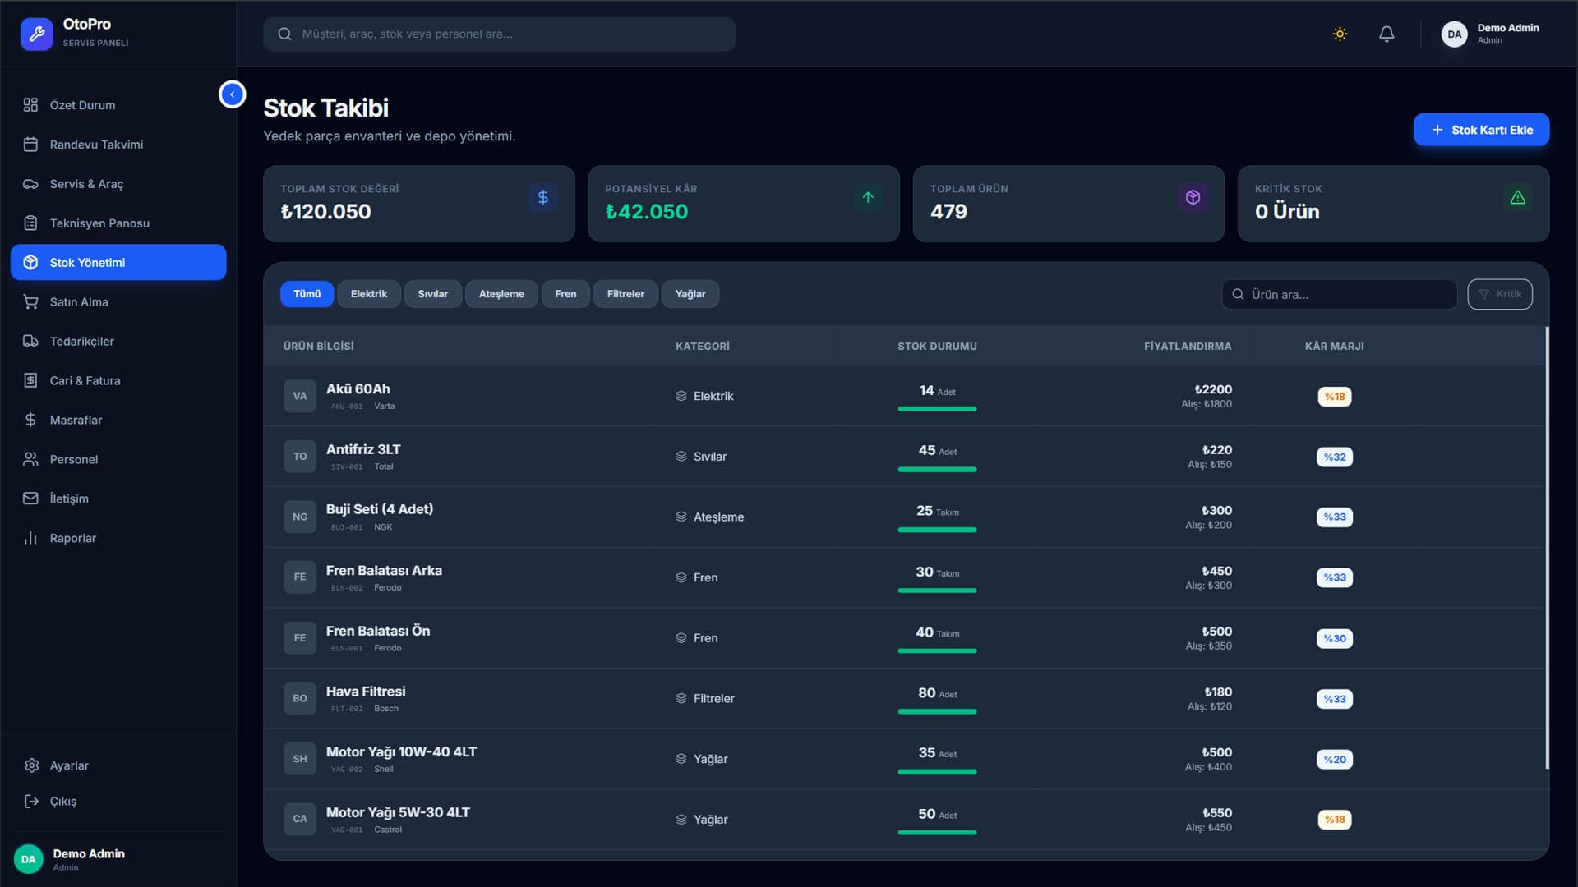
Task: Click Akü 60Ah stock level bar
Action: 937,408
